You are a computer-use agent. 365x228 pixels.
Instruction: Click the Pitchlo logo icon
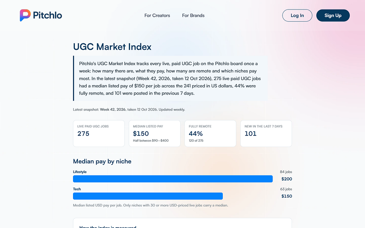coord(25,15)
